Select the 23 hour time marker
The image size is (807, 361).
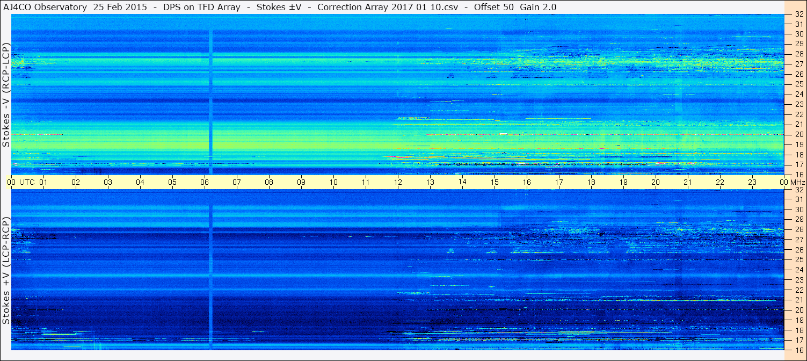(x=752, y=182)
